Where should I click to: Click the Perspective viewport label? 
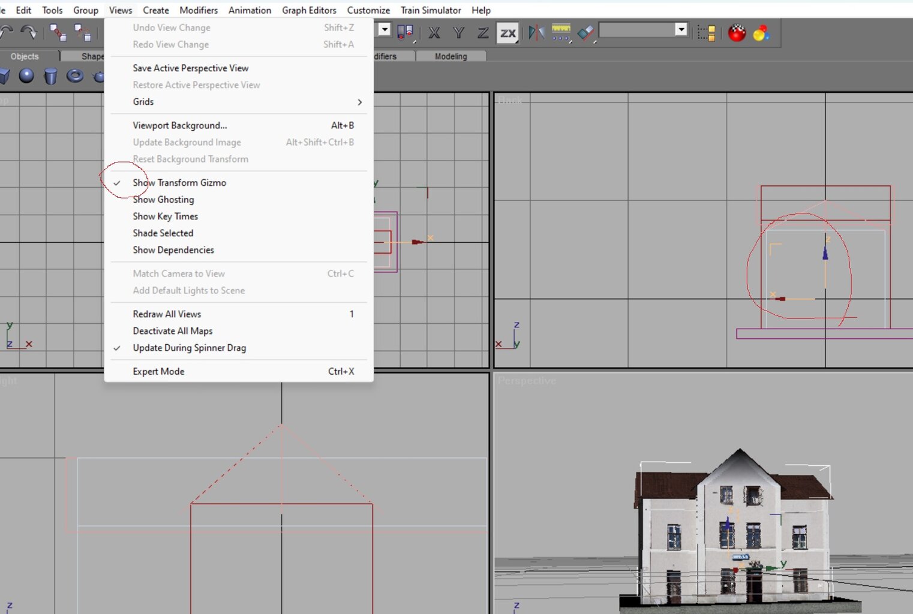527,381
